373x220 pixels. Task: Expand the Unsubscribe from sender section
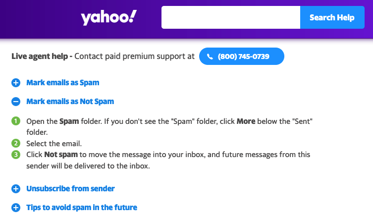click(70, 189)
